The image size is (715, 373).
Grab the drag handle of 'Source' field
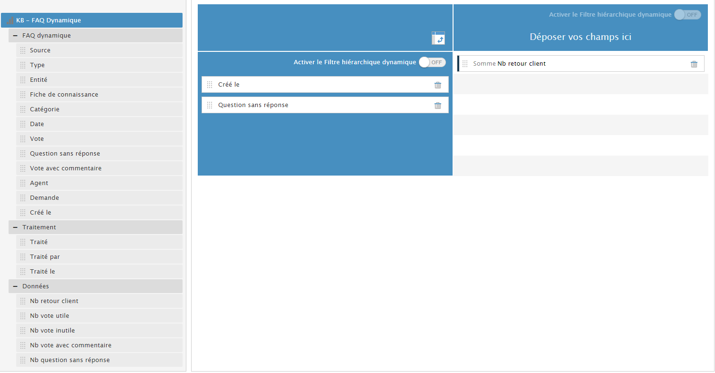point(23,50)
